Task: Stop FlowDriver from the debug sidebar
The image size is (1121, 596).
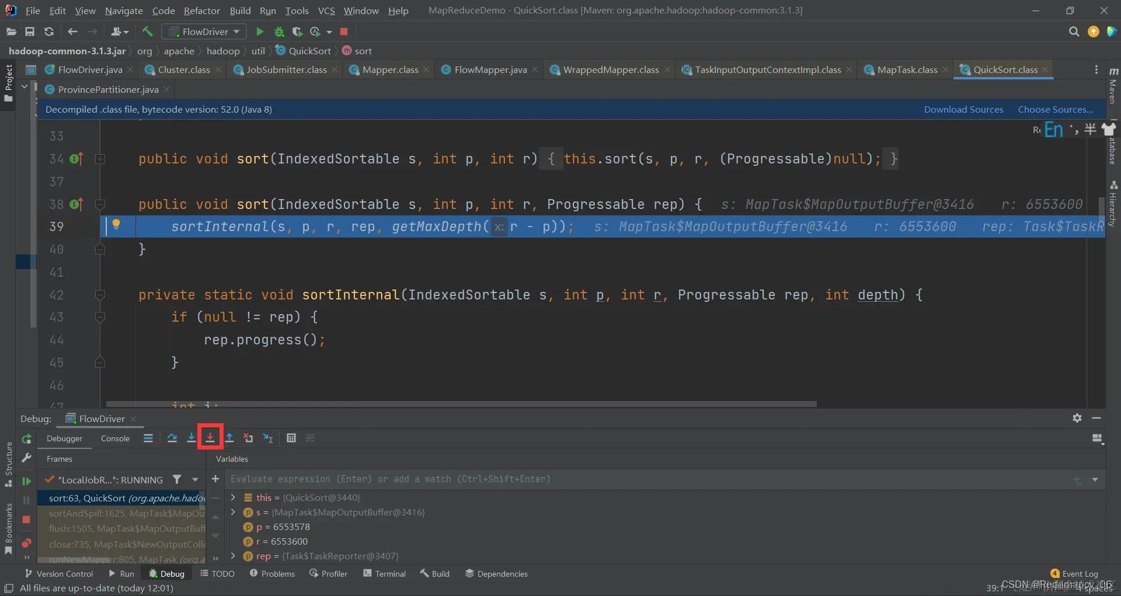Action: (x=26, y=520)
